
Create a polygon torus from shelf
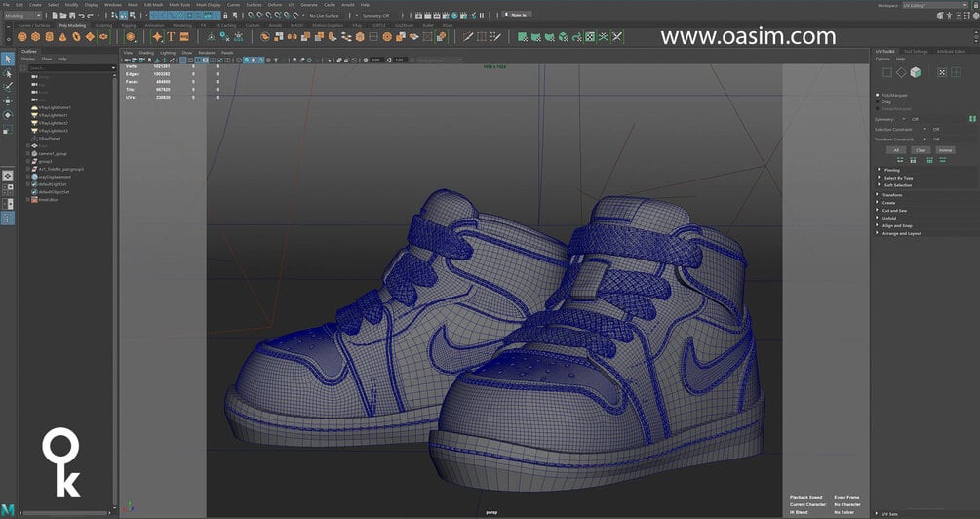[76, 37]
